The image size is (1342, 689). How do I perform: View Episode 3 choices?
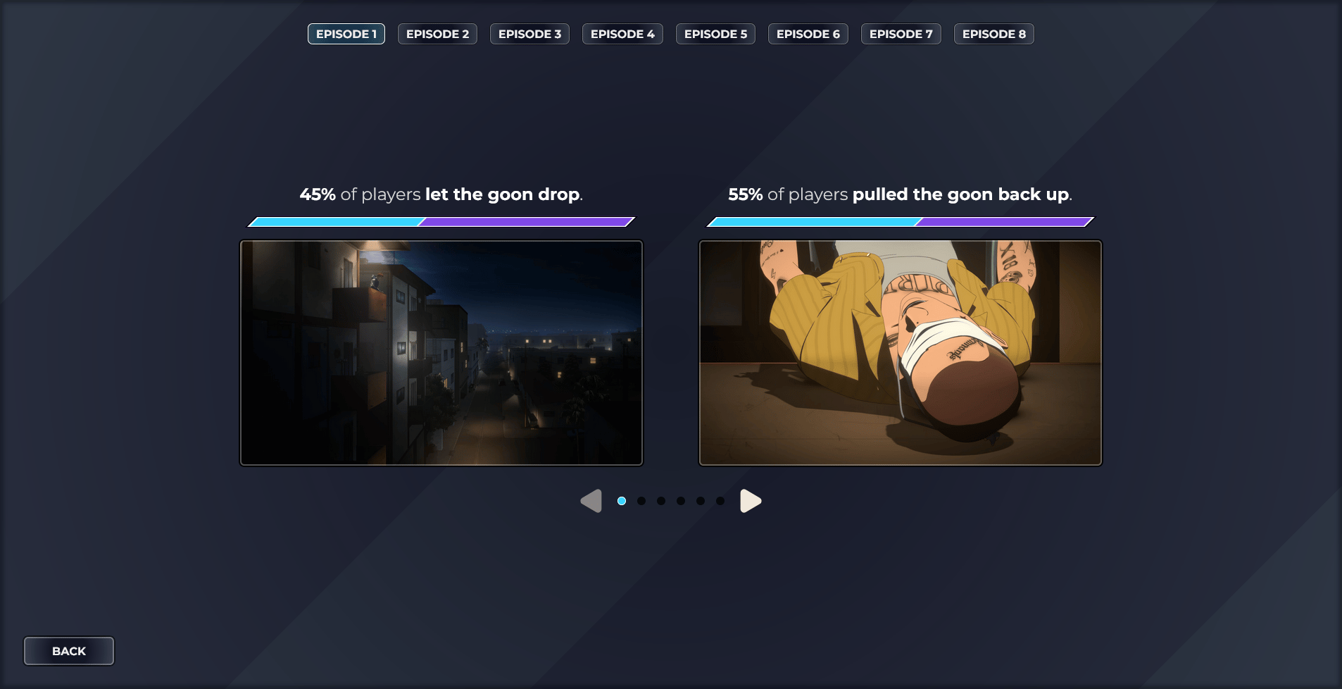[529, 34]
